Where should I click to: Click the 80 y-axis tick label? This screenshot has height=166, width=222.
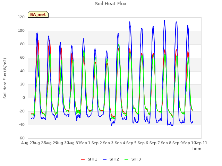point(22,44)
